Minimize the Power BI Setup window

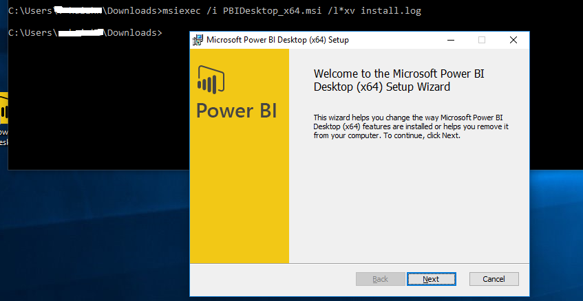(451, 40)
